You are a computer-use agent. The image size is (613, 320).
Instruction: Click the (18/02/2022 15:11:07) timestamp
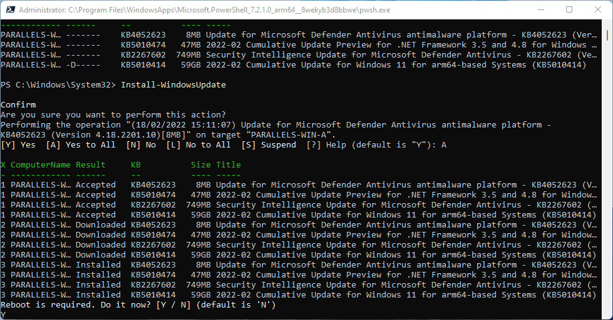pyautogui.click(x=183, y=125)
